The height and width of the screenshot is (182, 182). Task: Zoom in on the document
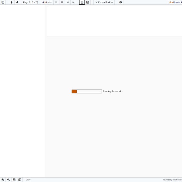coord(3,180)
